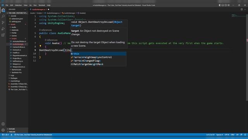Viewport: 248px width, 139px height.
Task: Select 'this' autocomplete suggestion
Action: click(x=98, y=54)
